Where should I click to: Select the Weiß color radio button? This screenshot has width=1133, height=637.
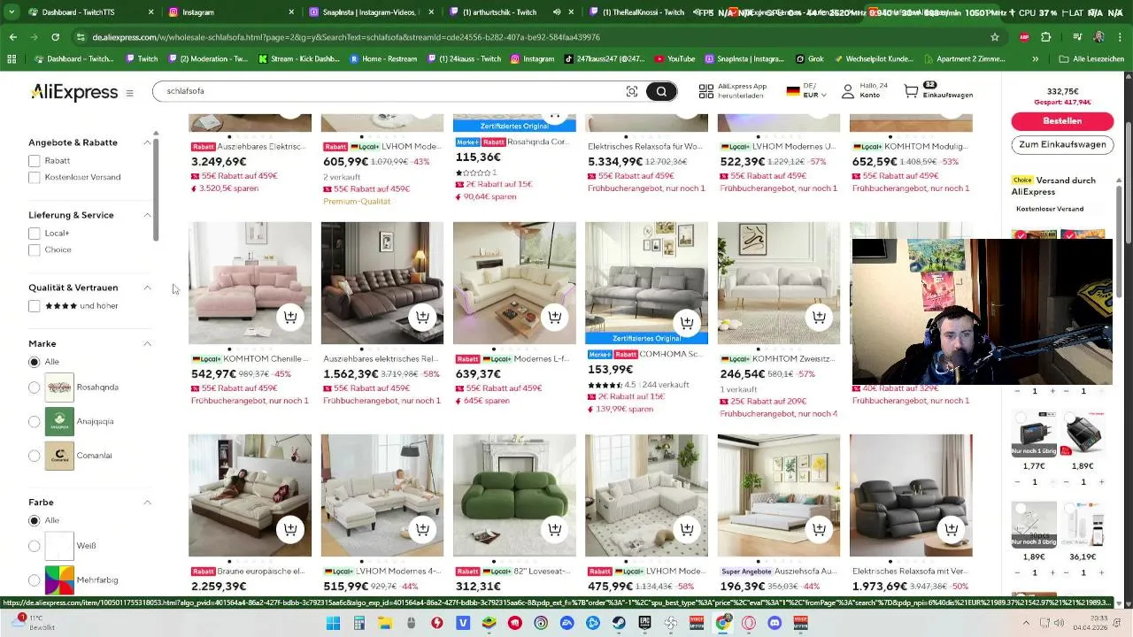pyautogui.click(x=34, y=546)
